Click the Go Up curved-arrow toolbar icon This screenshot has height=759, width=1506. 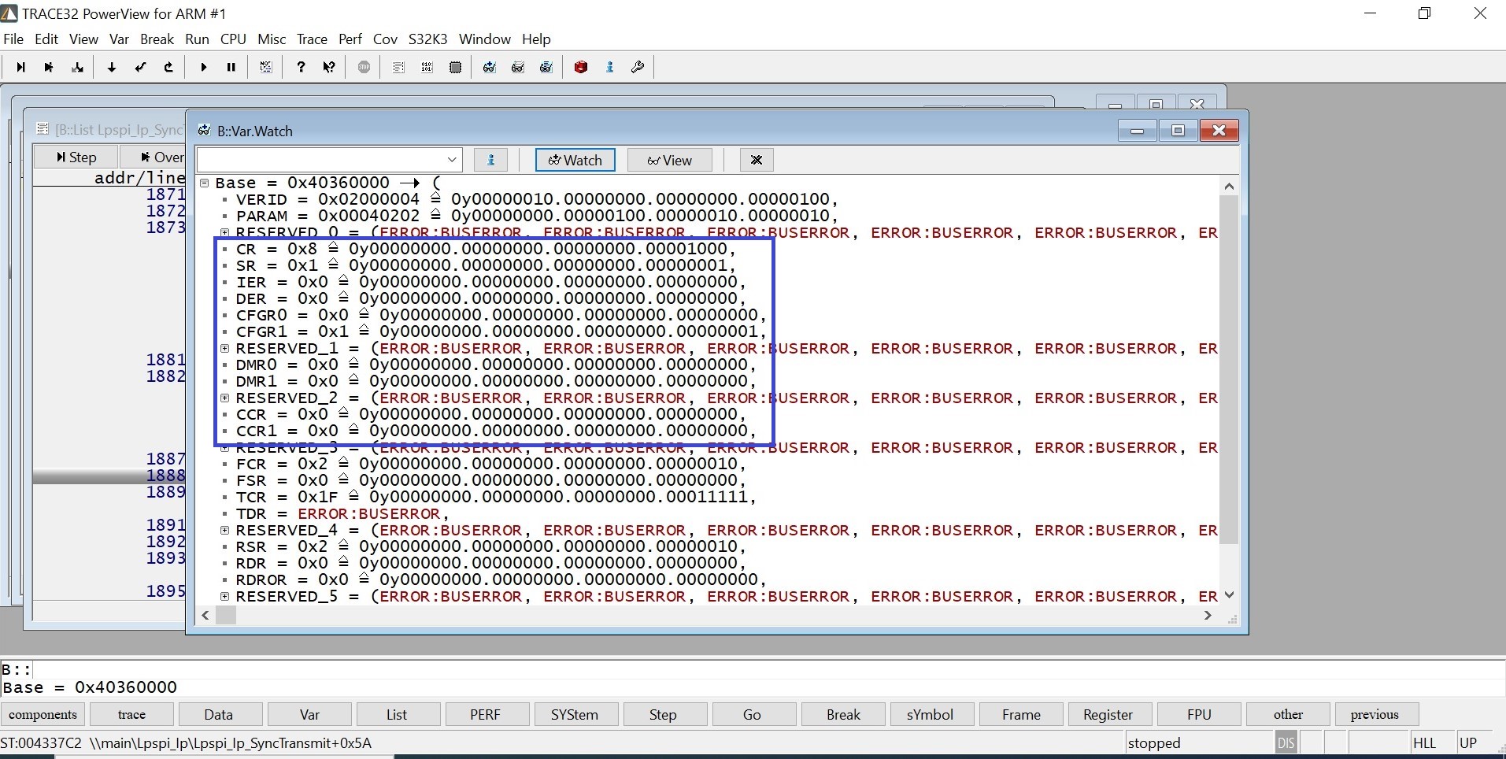pos(168,68)
